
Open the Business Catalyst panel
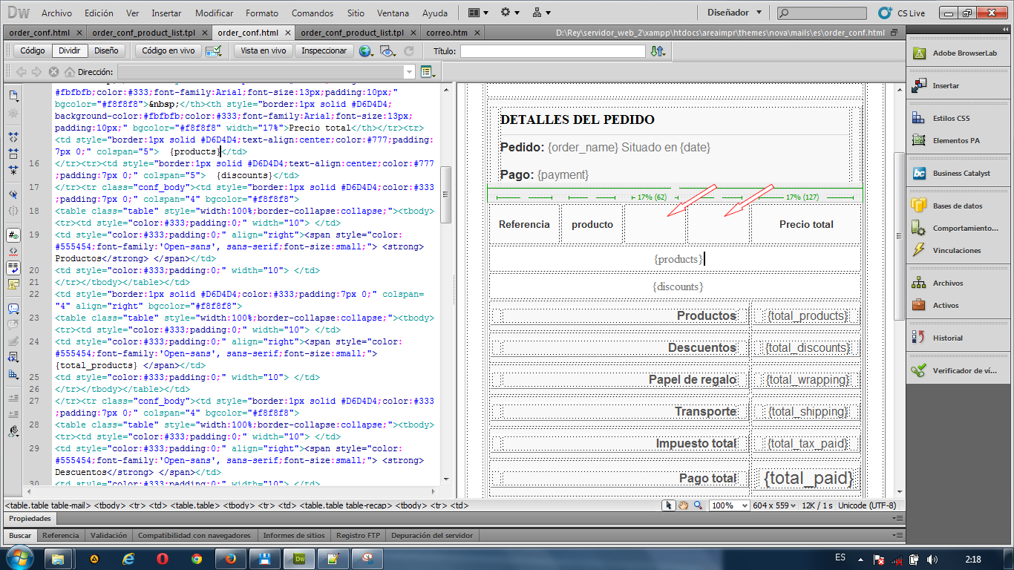pyautogui.click(x=961, y=173)
